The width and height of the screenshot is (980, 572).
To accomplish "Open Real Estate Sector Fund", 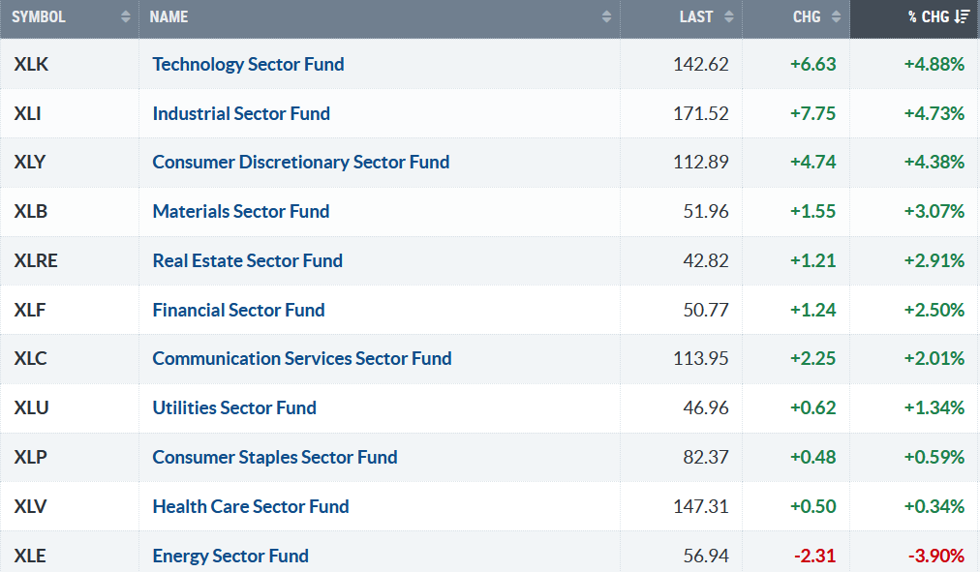I will (247, 260).
